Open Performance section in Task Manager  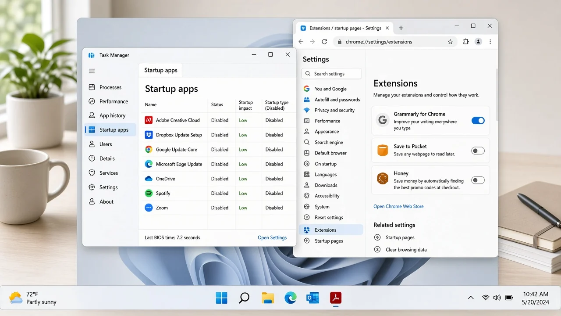click(110, 101)
